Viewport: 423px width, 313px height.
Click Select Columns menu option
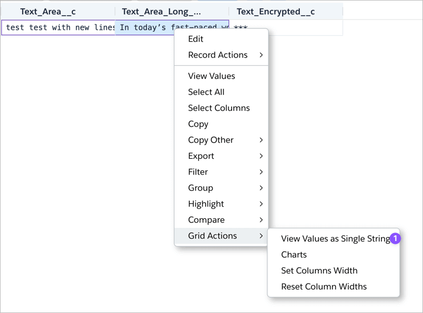click(x=219, y=108)
